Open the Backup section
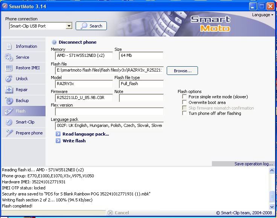The width and height of the screenshot is (277, 218). coord(24,101)
